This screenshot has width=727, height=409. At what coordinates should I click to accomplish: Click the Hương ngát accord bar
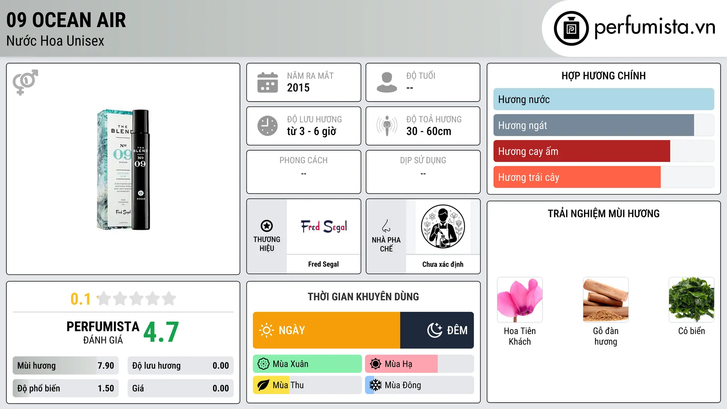click(x=603, y=125)
